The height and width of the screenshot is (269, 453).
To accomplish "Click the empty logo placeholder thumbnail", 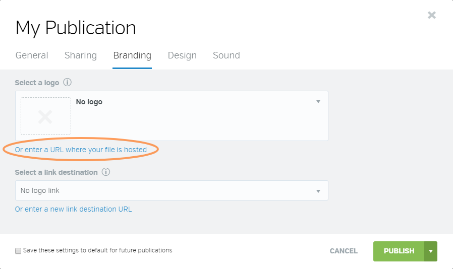I will pyautogui.click(x=46, y=116).
